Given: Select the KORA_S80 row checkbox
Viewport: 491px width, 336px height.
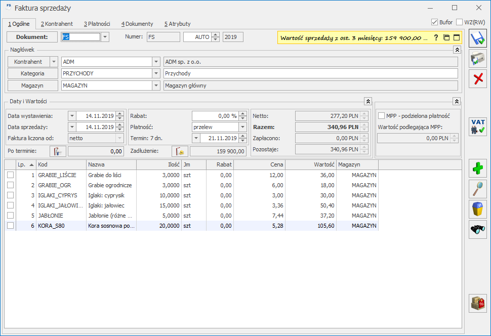Looking at the screenshot, I should coord(10,226).
